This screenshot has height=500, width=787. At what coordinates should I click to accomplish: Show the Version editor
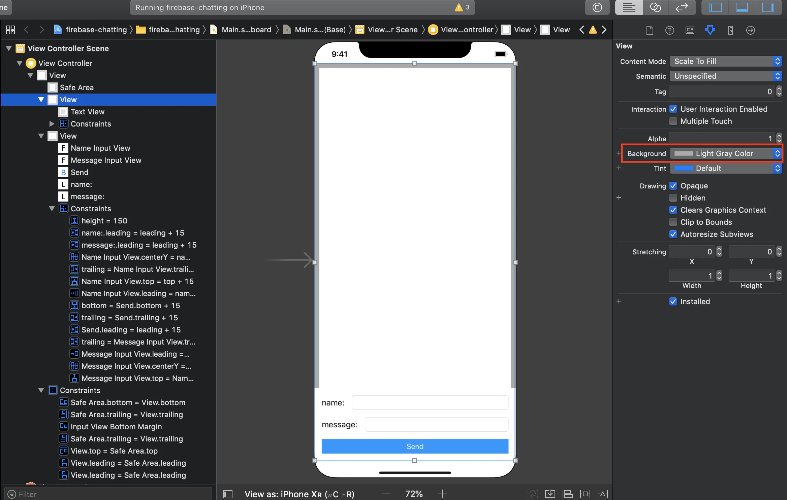pyautogui.click(x=682, y=7)
